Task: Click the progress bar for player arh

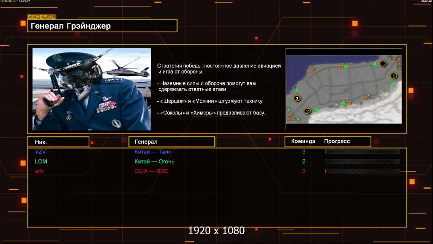Action: click(362, 171)
